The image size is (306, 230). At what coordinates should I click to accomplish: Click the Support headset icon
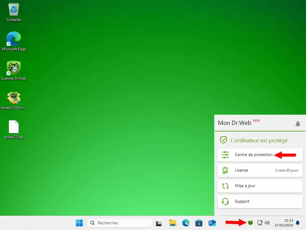[x=225, y=202]
